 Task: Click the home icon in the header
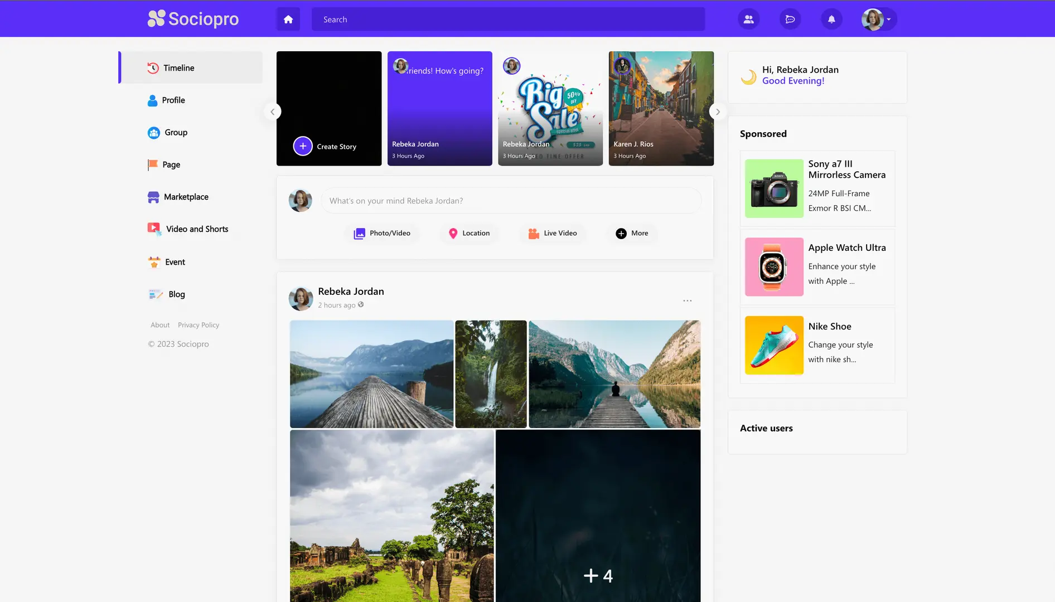point(288,20)
